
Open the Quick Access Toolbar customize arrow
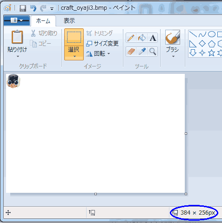(x=52, y=9)
